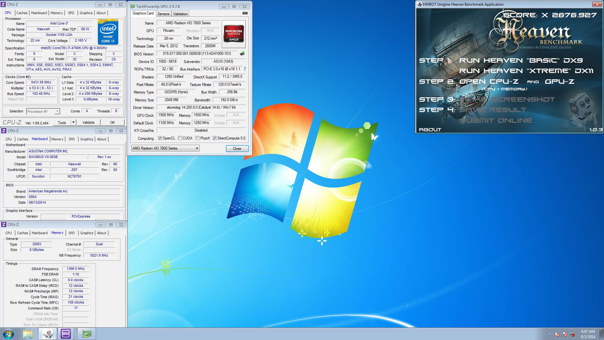Screen dimensions: 604x340
Task: Toggle the CUDA checkbox
Action: pyautogui.click(x=180, y=138)
